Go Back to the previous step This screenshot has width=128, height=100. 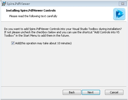pos(72,92)
